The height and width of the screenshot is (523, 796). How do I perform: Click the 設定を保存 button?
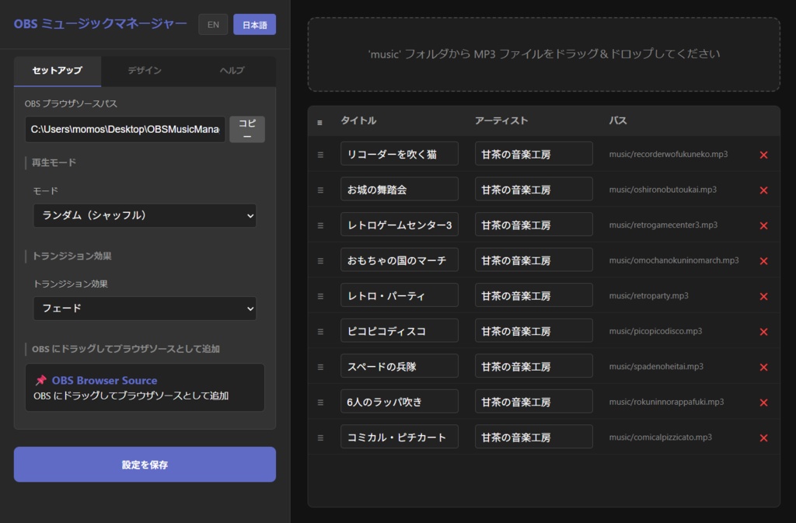click(x=145, y=464)
